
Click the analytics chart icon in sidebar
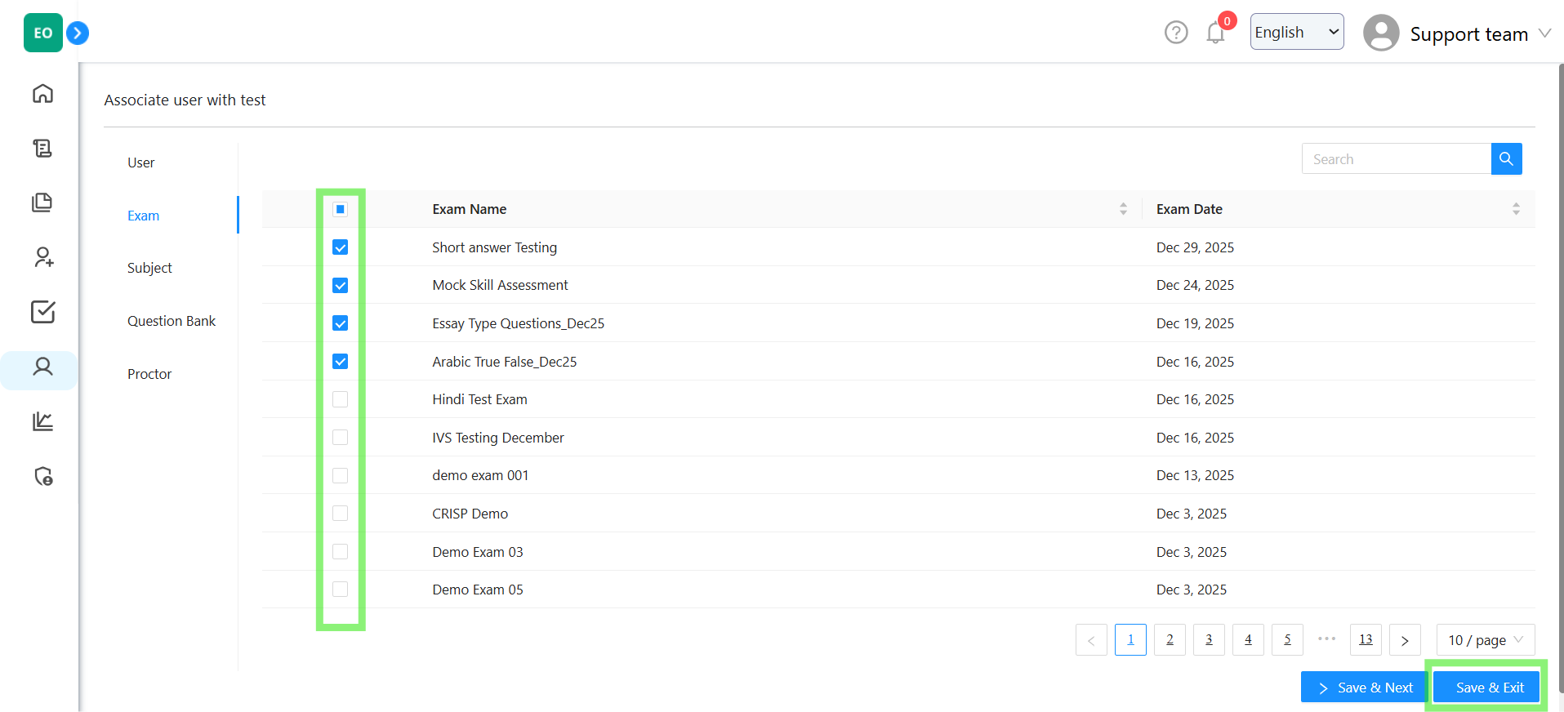click(x=42, y=421)
